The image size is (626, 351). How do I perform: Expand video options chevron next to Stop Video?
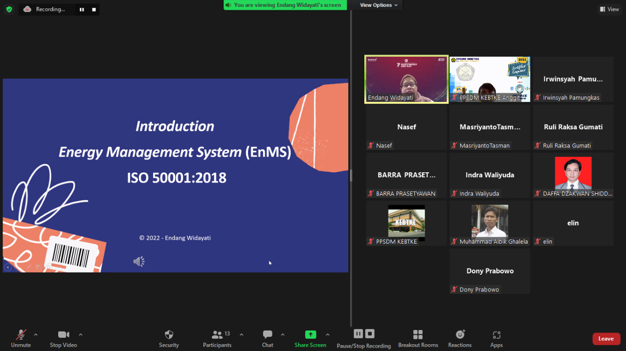point(81,334)
